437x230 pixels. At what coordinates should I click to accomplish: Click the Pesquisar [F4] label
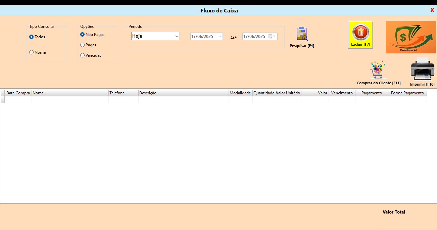[x=302, y=46]
